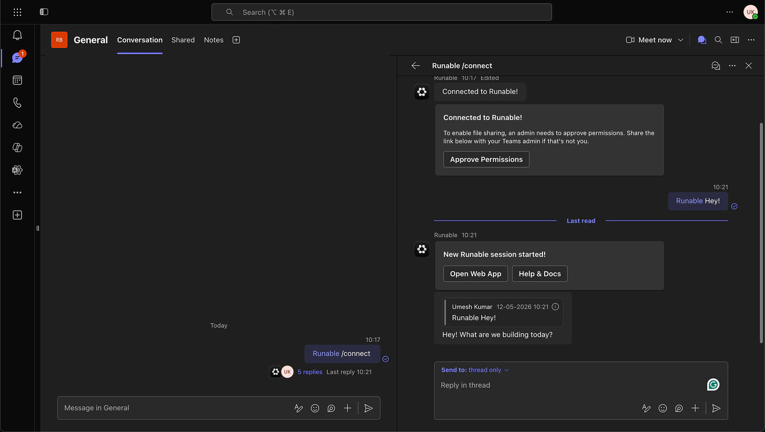
Task: Add a tab with plus icon
Action: coord(236,40)
